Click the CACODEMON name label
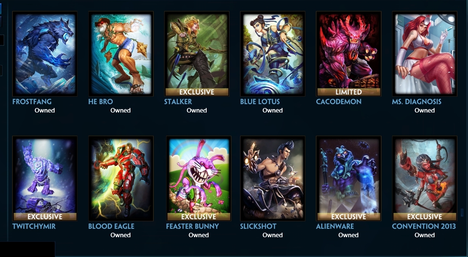 [x=339, y=102]
